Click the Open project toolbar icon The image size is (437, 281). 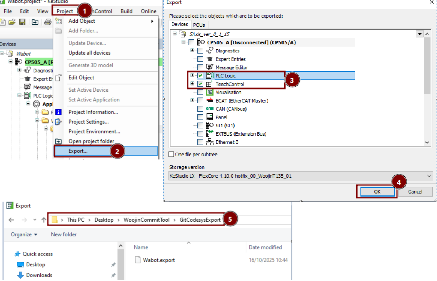click(x=12, y=22)
